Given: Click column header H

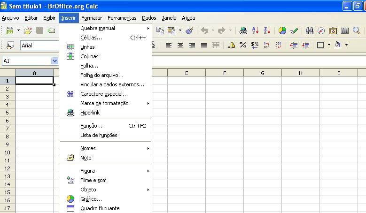Looking at the screenshot, I should (300, 73).
